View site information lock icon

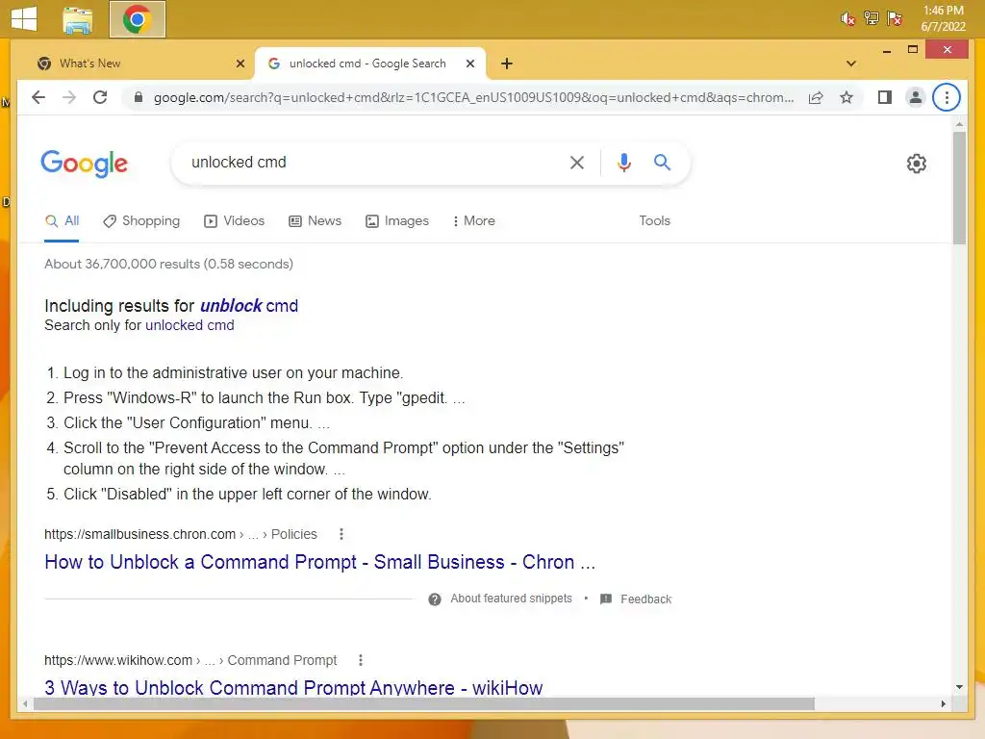coord(139,97)
